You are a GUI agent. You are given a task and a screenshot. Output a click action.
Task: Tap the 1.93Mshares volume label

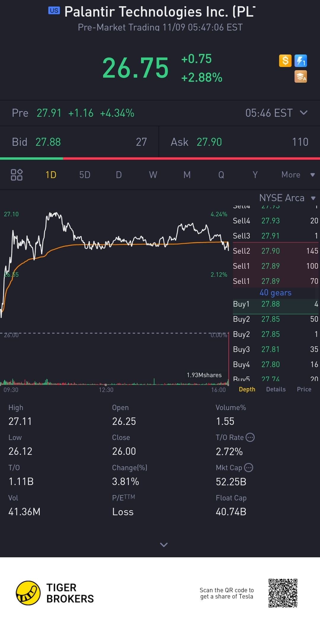[204, 375]
